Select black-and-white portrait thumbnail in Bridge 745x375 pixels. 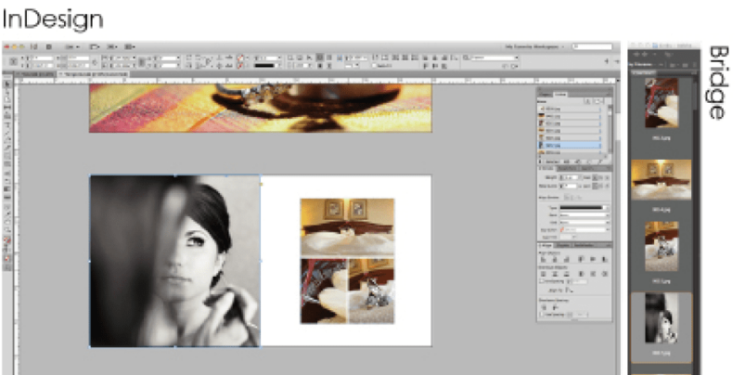(661, 318)
